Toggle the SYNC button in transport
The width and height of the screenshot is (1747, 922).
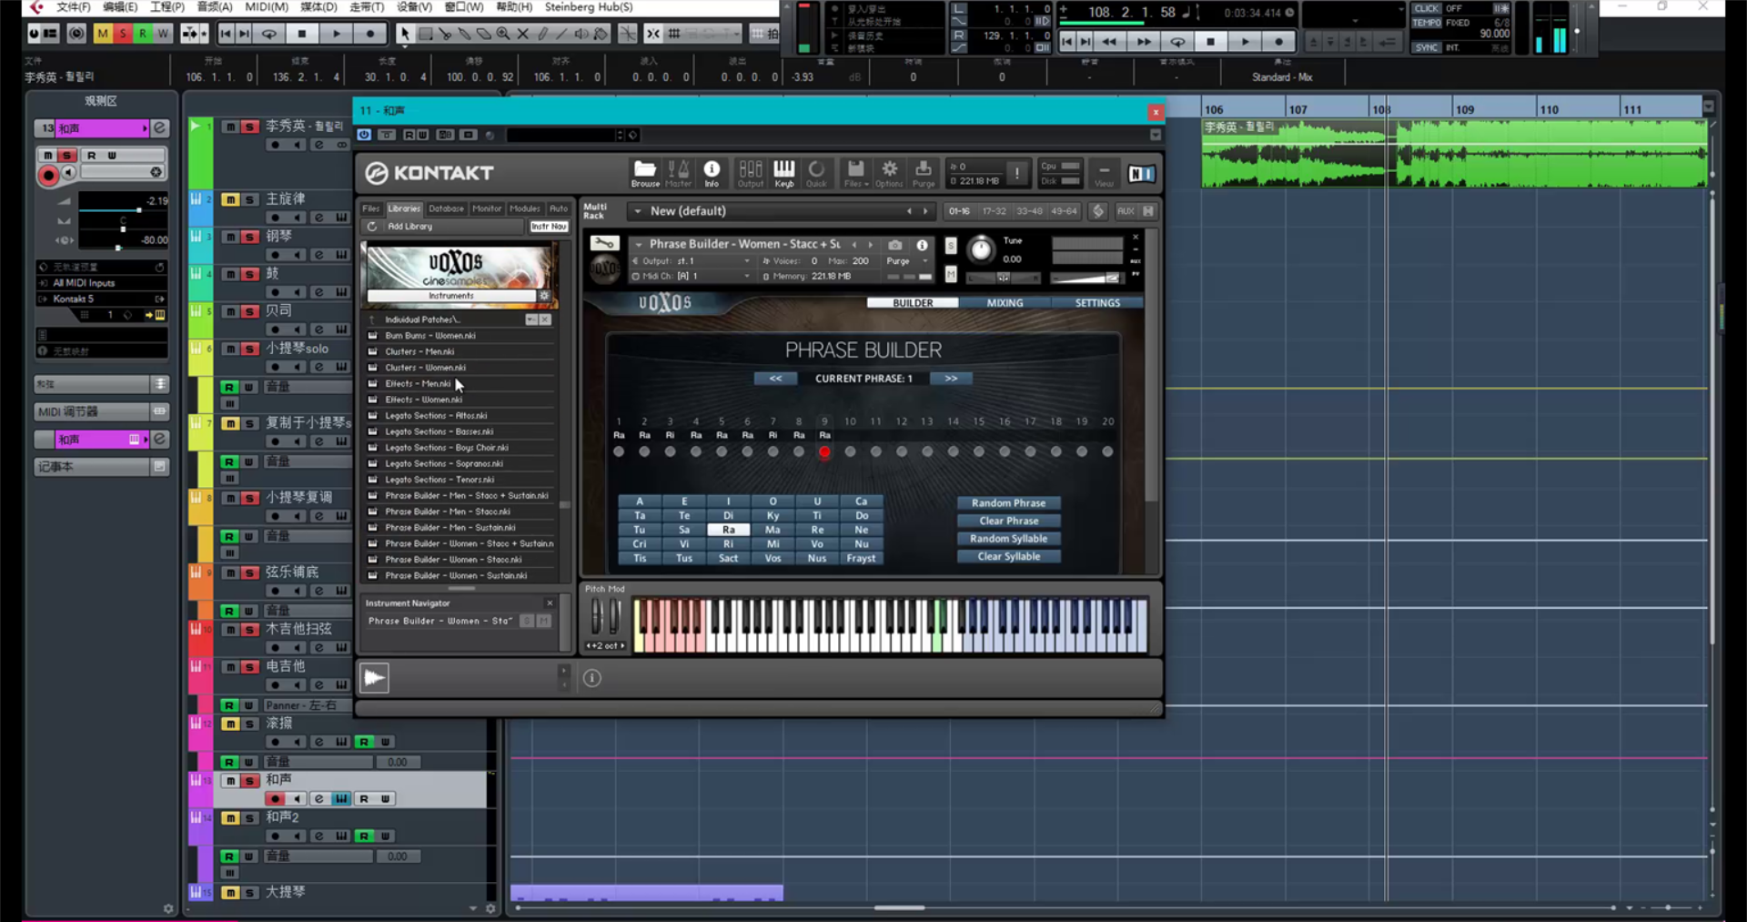coord(1426,47)
